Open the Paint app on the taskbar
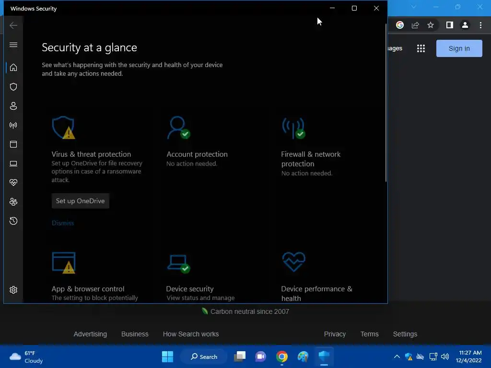The image size is (491, 368). click(x=303, y=356)
